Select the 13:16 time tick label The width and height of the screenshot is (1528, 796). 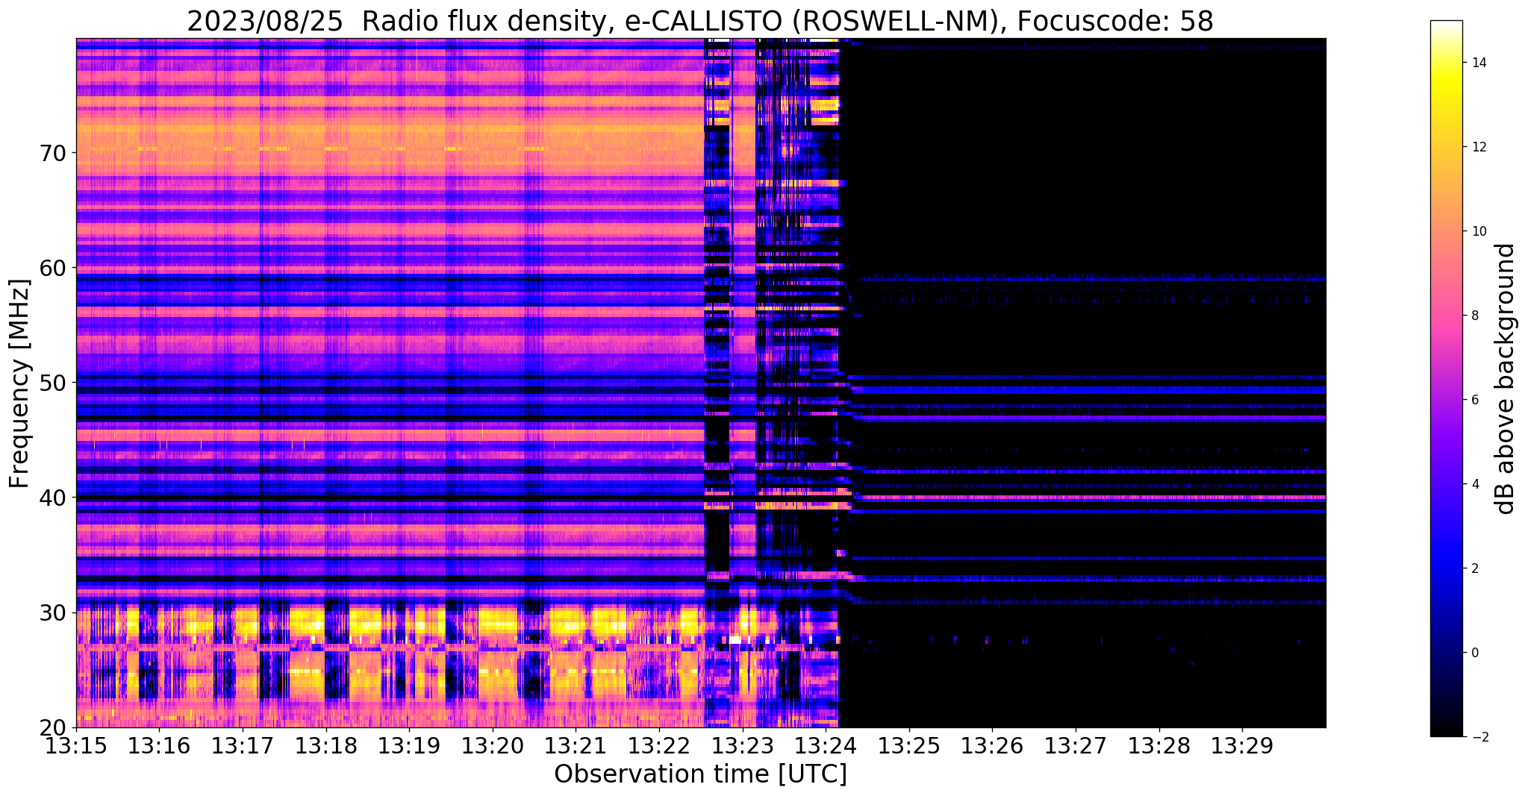pyautogui.click(x=160, y=745)
